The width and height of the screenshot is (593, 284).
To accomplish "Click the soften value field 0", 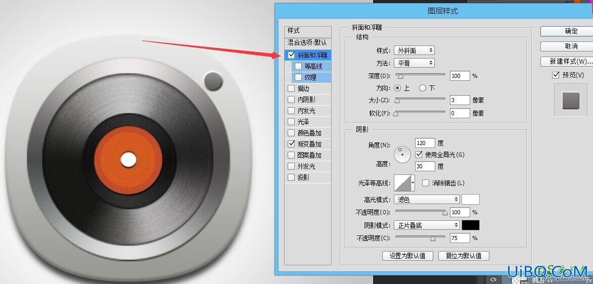I will tap(460, 113).
